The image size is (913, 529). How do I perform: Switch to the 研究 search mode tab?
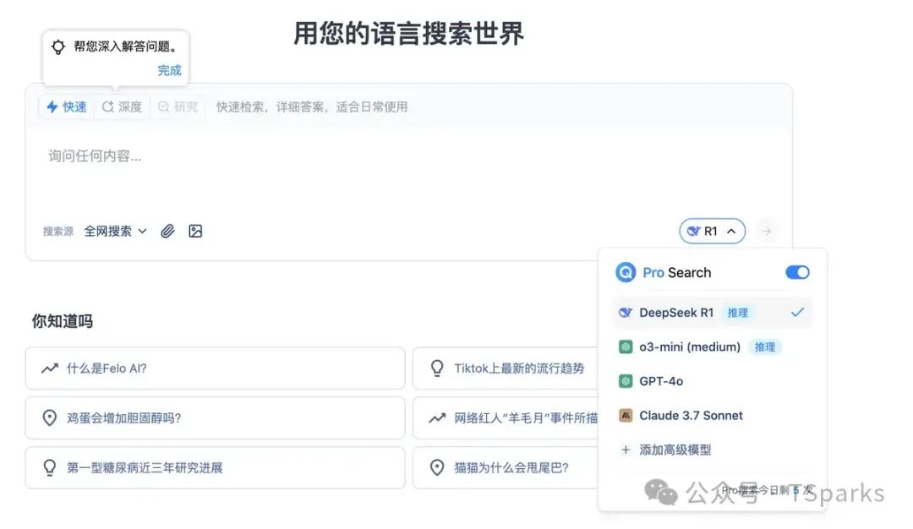point(178,107)
